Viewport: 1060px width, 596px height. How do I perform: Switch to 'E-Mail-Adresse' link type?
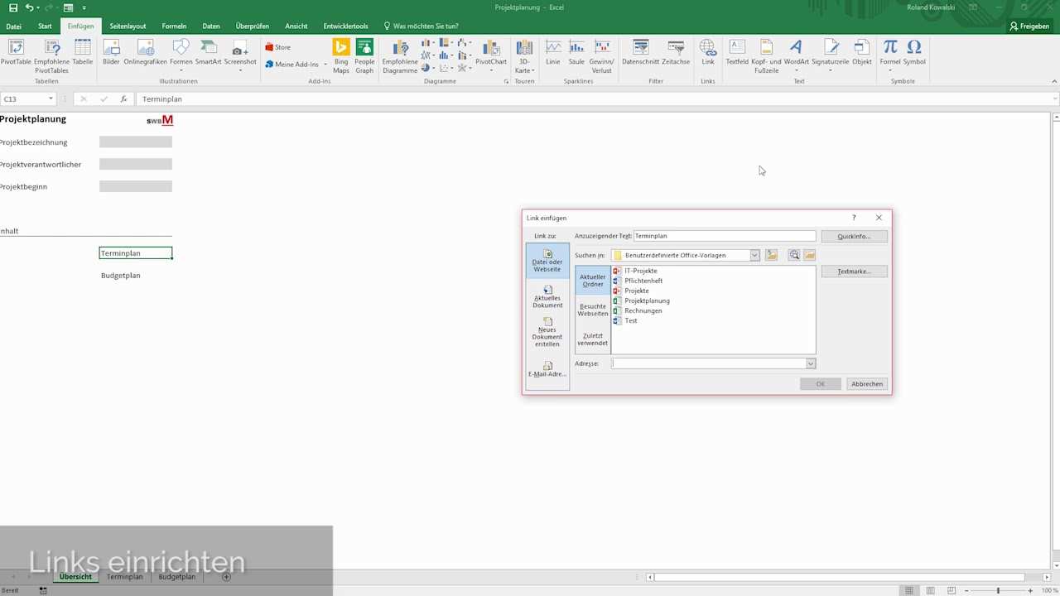[x=547, y=369]
